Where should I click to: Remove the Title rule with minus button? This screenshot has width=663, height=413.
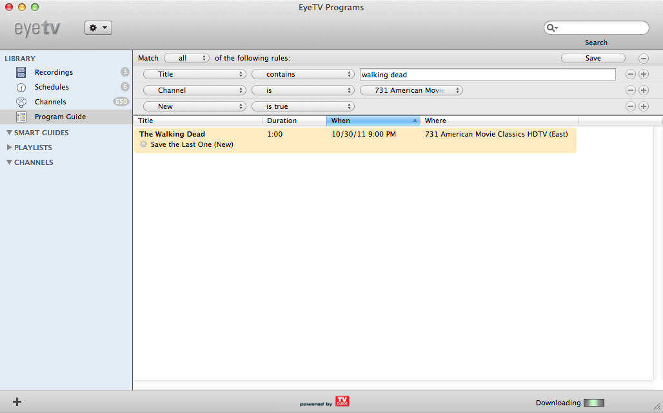click(631, 74)
